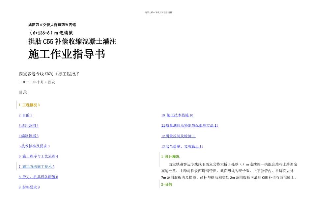
Task: Click the '目录' heading
Action: [x=23, y=92]
